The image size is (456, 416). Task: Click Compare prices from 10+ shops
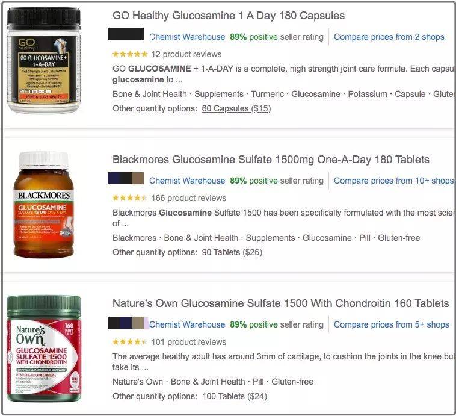[x=394, y=181]
